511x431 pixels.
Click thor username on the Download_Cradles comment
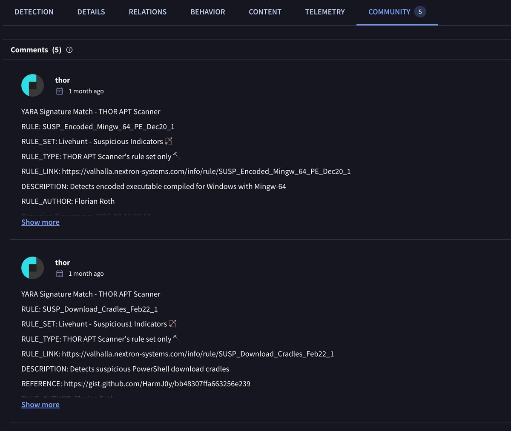click(63, 263)
